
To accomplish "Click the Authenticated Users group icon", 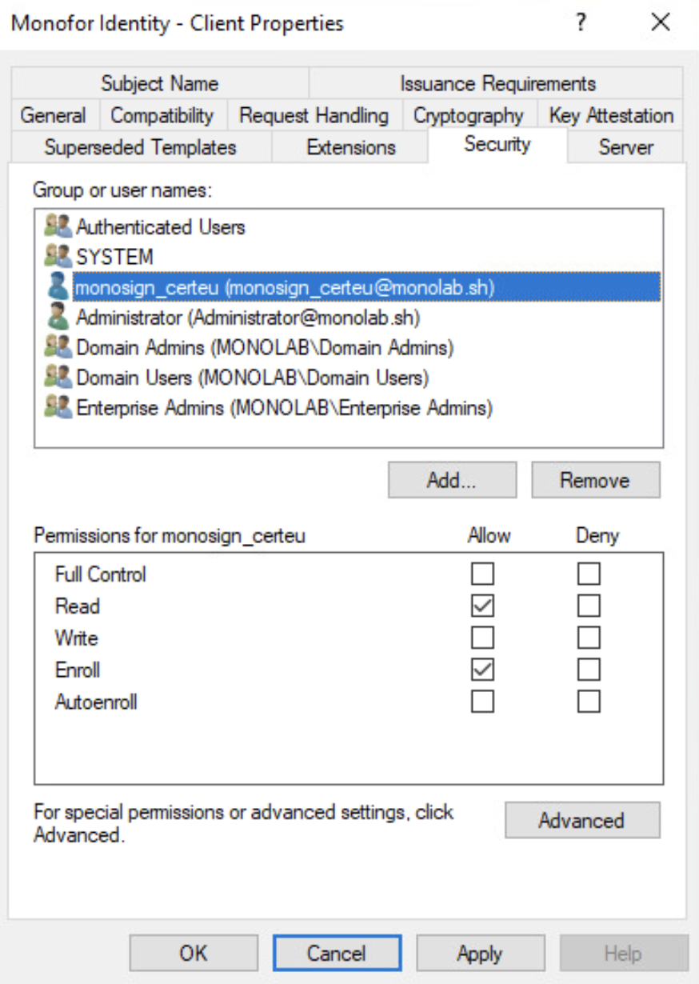I will click(58, 226).
